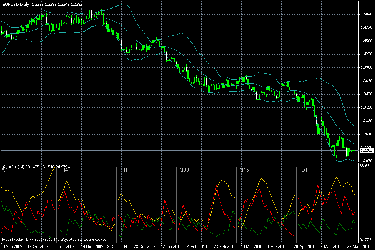The image size is (375, 250).
Task: Click the 1.3690 price scale value
Action: 366,80
